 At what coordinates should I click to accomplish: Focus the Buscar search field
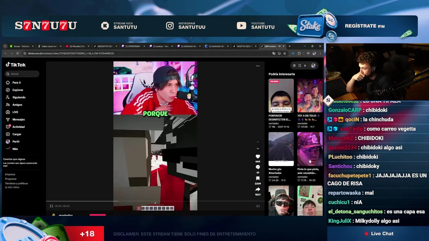coord(22,74)
